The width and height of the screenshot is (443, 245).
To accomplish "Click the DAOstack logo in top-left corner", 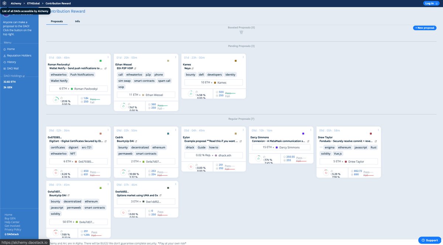I will click(x=4, y=3).
